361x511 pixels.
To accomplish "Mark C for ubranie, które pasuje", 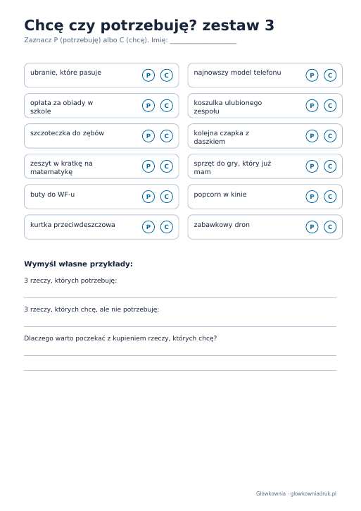I will pos(167,75).
